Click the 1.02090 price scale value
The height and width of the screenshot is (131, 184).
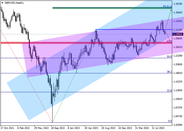point(178,125)
